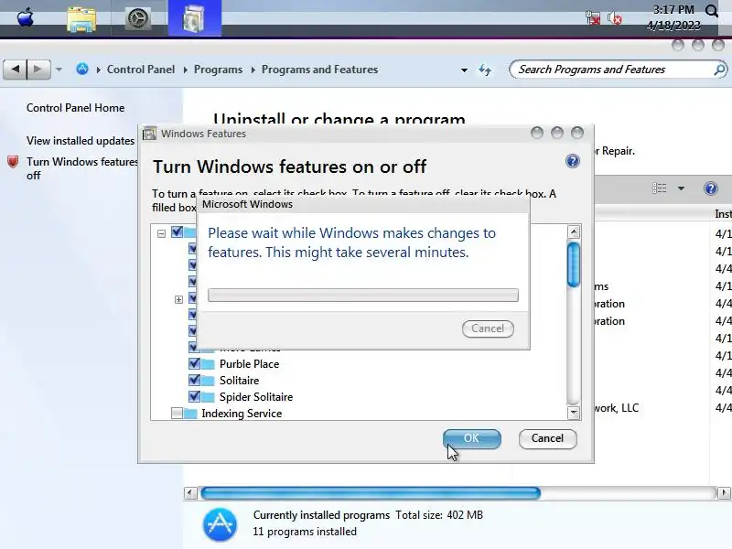Viewport: 732px width, 549px height.
Task: Go forward with the right arrow button
Action: click(38, 70)
